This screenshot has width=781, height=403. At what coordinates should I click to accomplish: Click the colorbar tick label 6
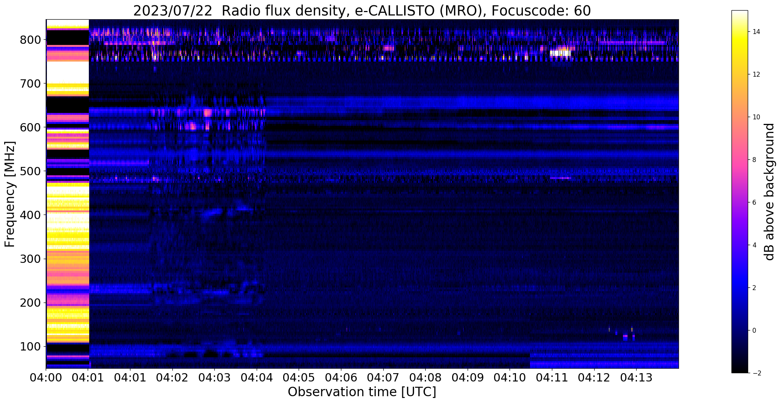click(755, 202)
